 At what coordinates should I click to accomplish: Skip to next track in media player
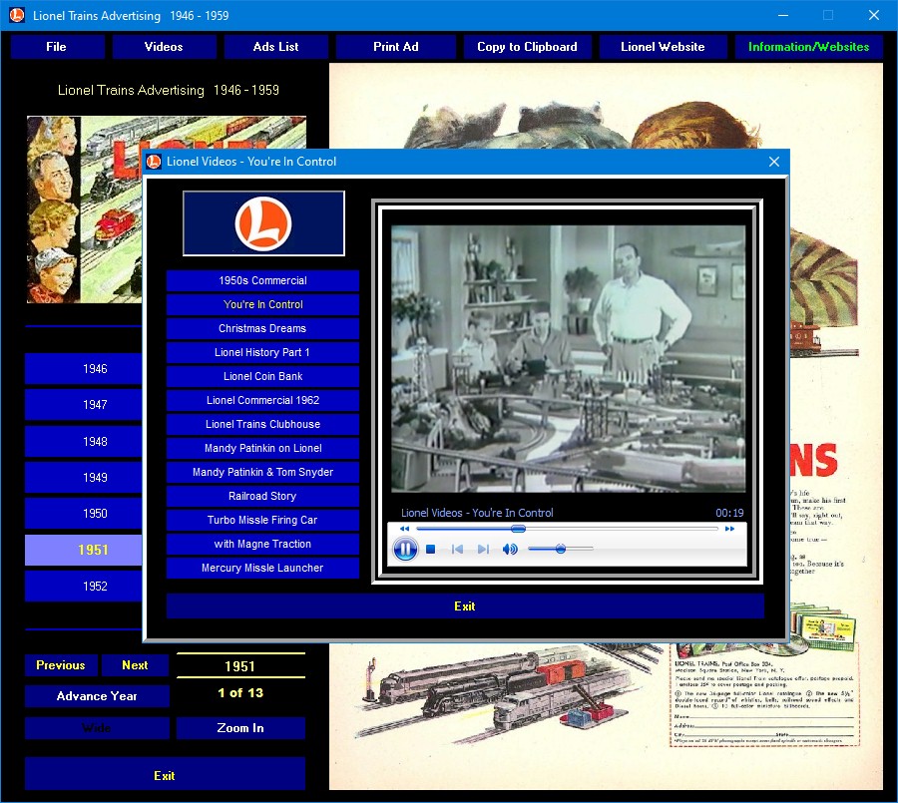point(483,550)
